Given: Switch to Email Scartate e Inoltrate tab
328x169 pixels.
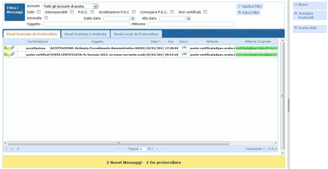Looking at the screenshot, I should [x=86, y=34].
